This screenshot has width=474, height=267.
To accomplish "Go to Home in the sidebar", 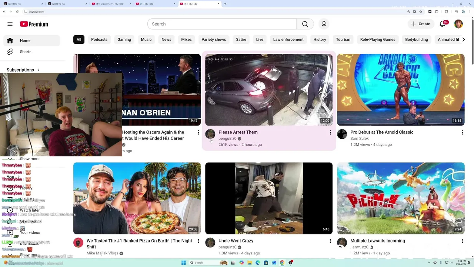I will (x=31, y=40).
